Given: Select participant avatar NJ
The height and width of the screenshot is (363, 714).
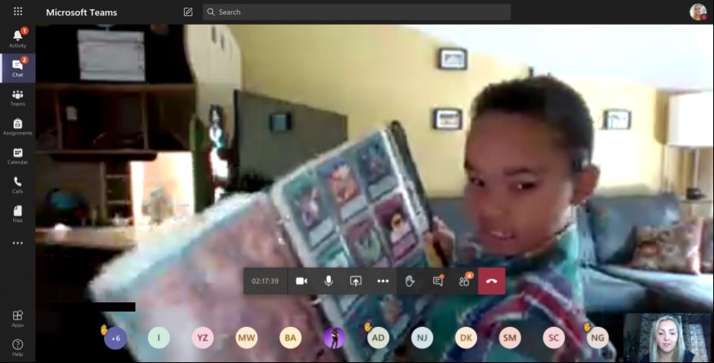Looking at the screenshot, I should coord(422,338).
